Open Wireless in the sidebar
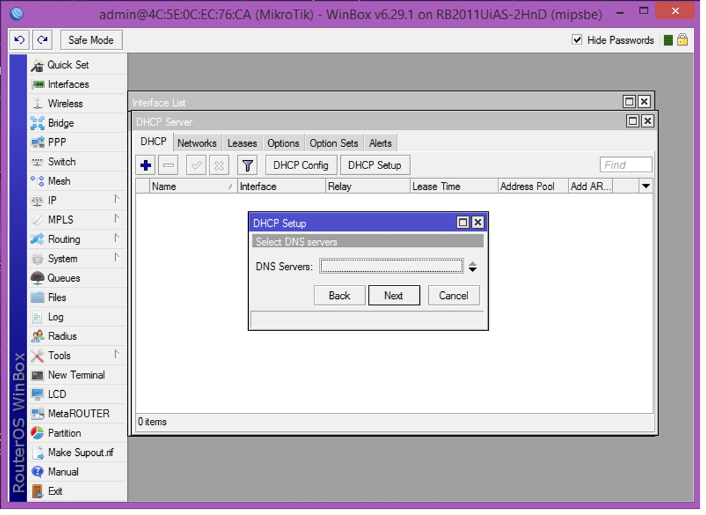706x515 pixels. [x=77, y=104]
